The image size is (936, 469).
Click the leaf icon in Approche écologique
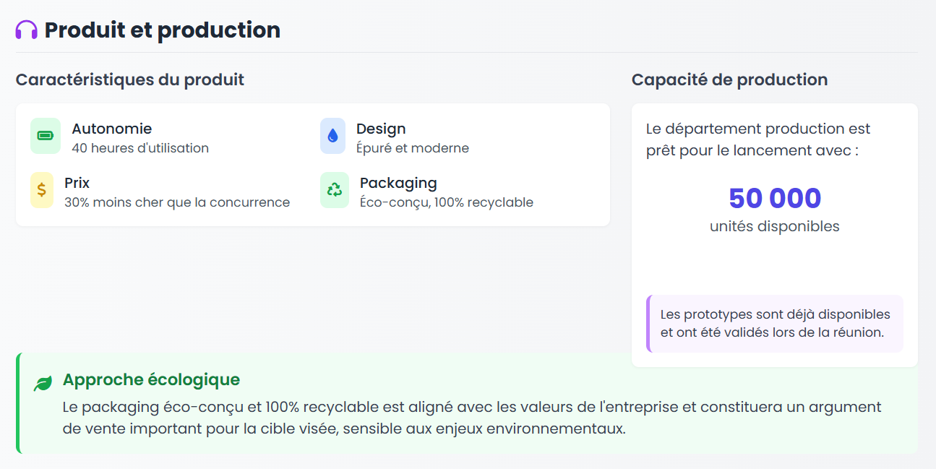coord(41,380)
